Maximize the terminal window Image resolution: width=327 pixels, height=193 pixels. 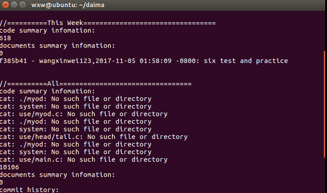(x=22, y=4)
